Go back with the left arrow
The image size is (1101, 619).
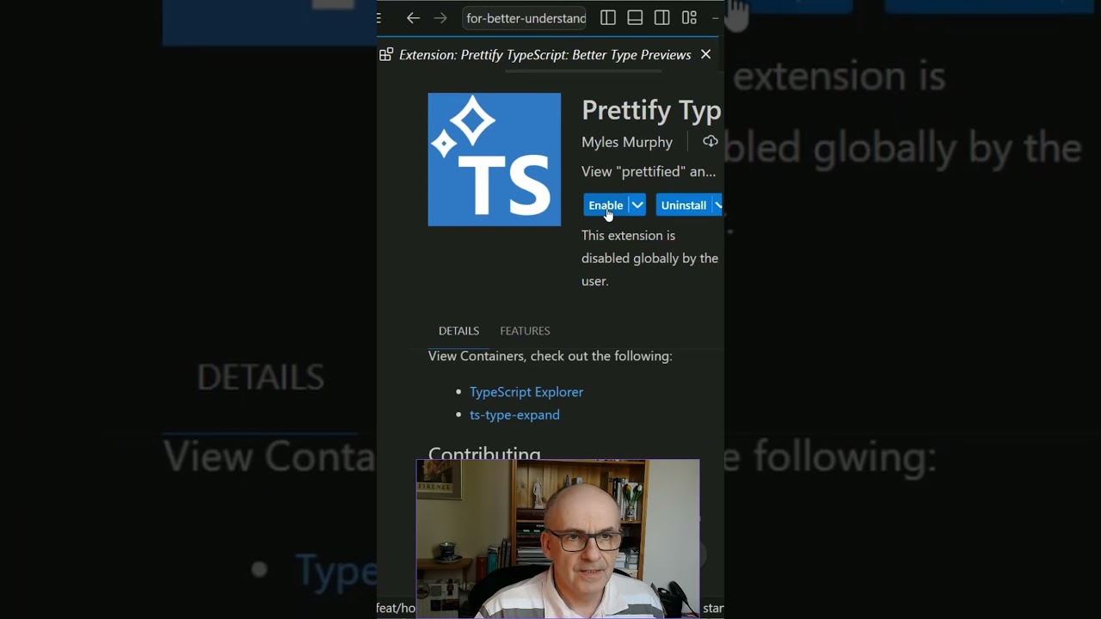pyautogui.click(x=413, y=18)
